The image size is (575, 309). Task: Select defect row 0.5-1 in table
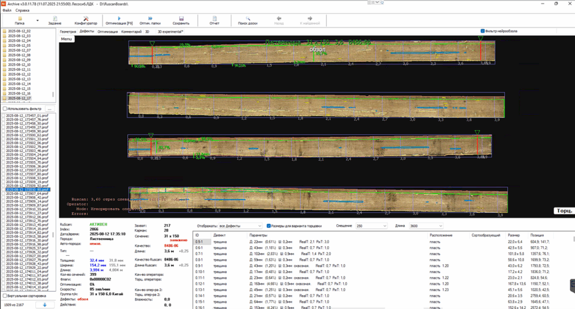[x=383, y=242]
